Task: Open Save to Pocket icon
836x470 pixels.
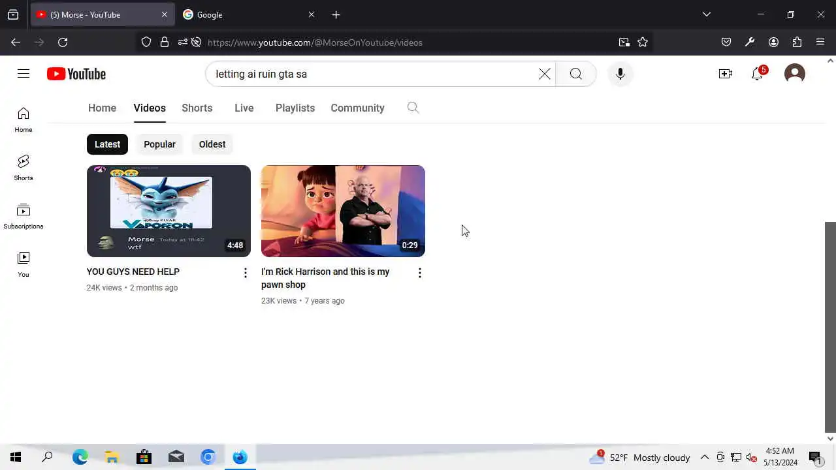Action: pyautogui.click(x=726, y=42)
